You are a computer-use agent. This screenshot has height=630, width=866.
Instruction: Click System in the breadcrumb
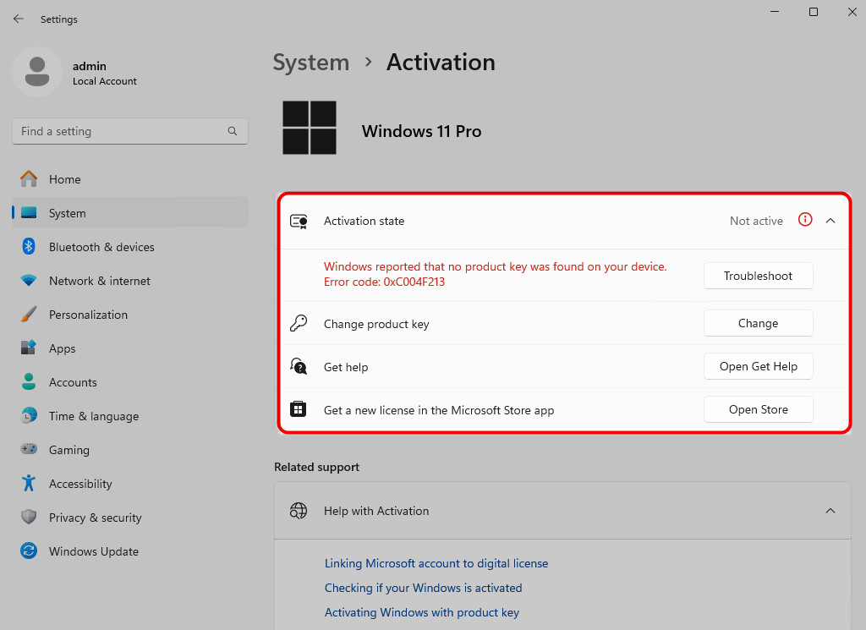point(310,63)
